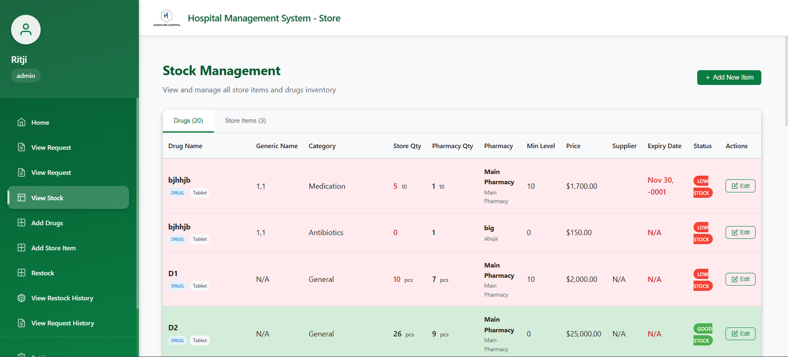
Task: Click the View Stock table icon
Action: (x=22, y=198)
